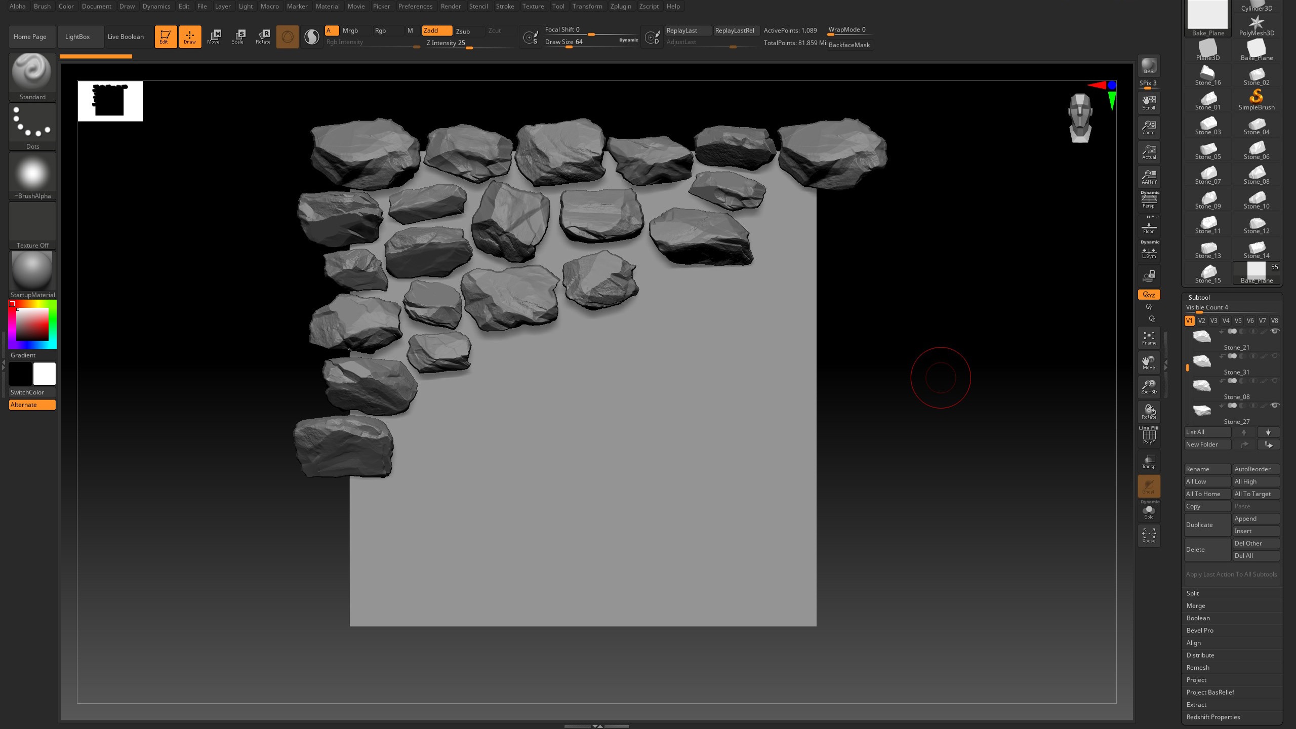1296x729 pixels.
Task: Select the Stone_16 tool thumbnail
Action: 1208,75
